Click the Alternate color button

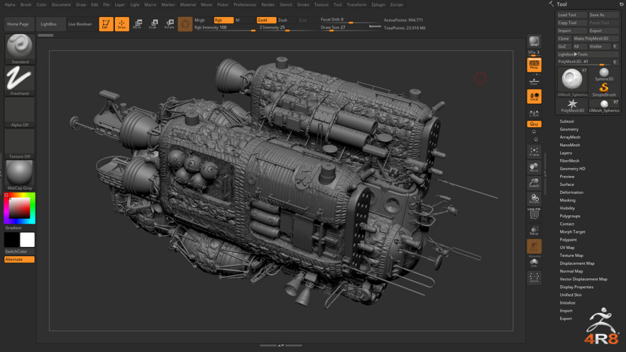click(20, 259)
